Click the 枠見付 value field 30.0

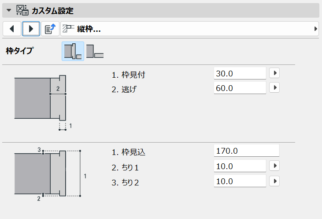(x=240, y=73)
